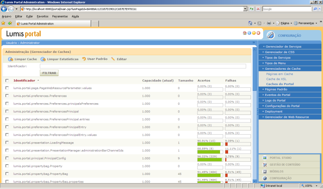This screenshot has height=189, width=323.
Task: Click the Gestão de Conteúdo icon
Action: click(x=265, y=164)
